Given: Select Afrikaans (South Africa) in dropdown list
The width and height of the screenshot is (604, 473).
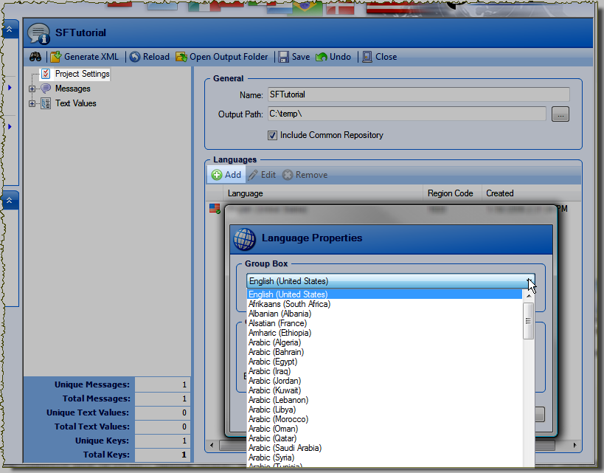Looking at the screenshot, I should click(289, 304).
